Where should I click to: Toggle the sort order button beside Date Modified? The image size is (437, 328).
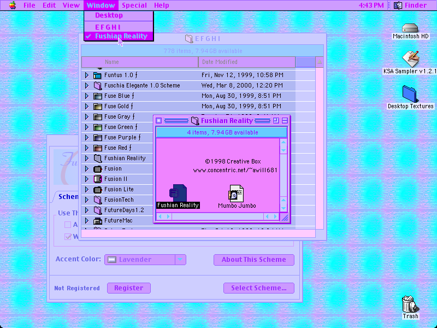point(320,62)
